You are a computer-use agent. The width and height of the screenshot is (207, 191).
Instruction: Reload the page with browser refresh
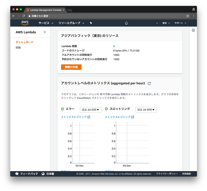point(24,16)
